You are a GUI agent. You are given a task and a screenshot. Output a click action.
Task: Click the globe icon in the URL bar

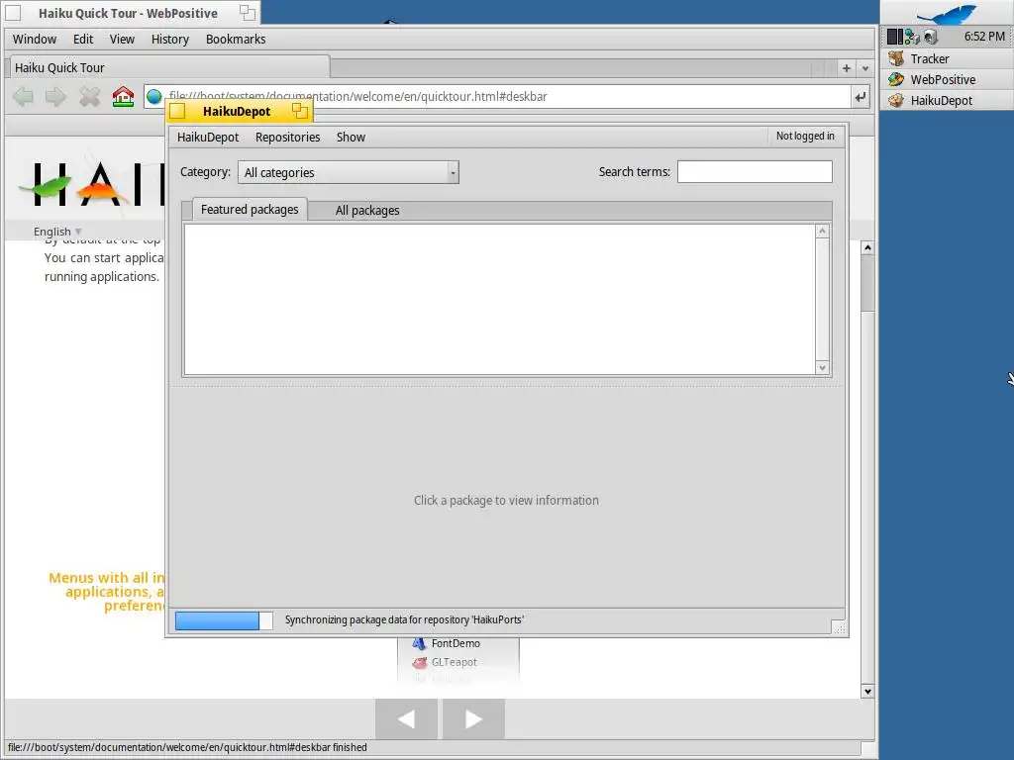pyautogui.click(x=153, y=97)
